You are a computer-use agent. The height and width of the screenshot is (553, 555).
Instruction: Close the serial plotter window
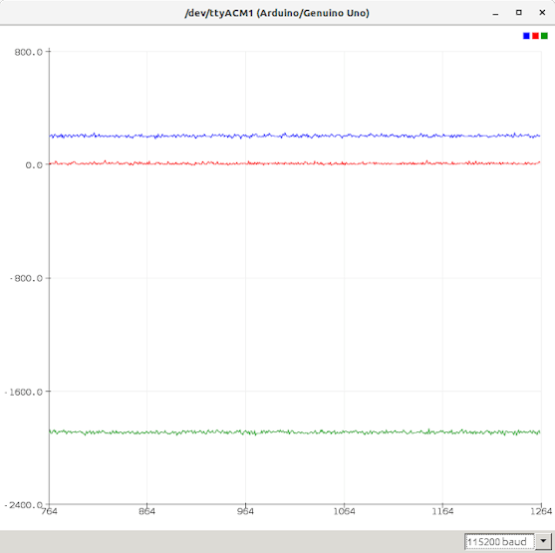coord(542,13)
